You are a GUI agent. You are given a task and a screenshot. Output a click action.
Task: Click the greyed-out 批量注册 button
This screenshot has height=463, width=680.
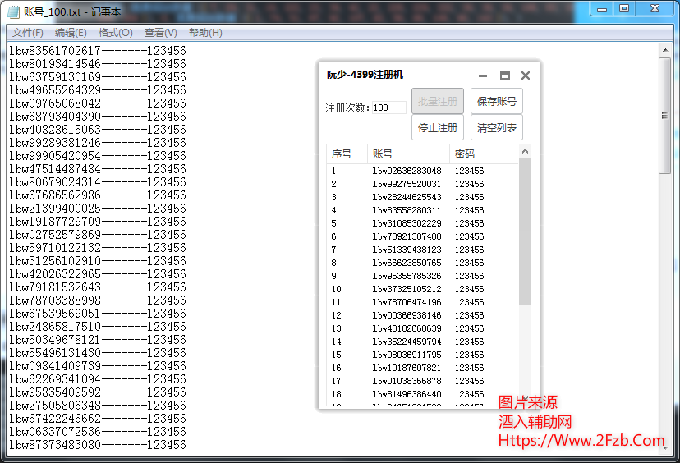437,102
